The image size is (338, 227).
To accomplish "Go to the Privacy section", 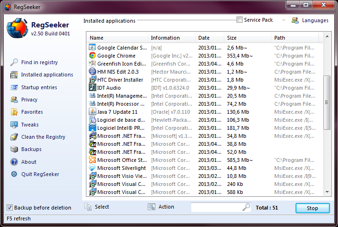I will point(29,100).
